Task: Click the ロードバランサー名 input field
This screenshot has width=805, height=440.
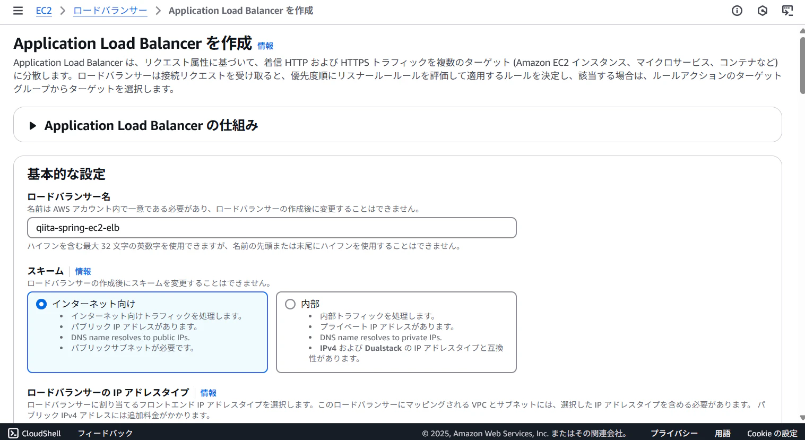Action: coord(272,228)
